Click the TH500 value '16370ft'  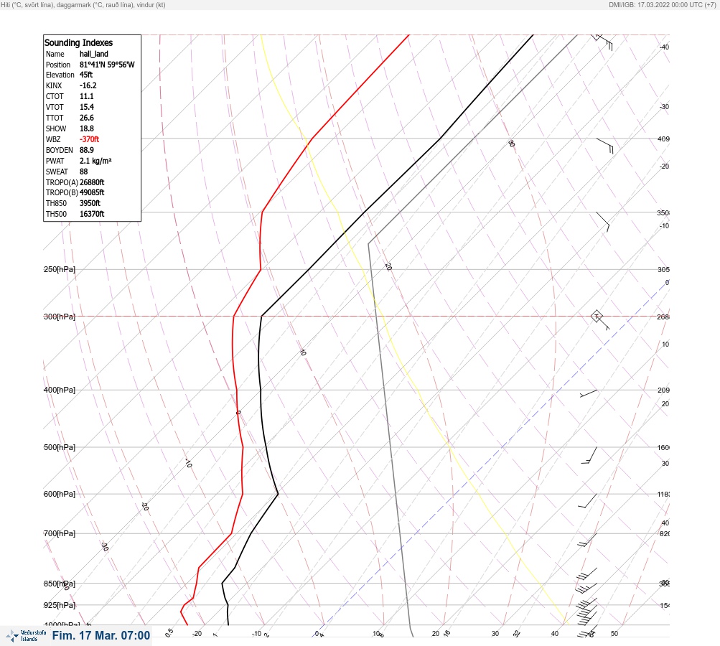pos(92,214)
